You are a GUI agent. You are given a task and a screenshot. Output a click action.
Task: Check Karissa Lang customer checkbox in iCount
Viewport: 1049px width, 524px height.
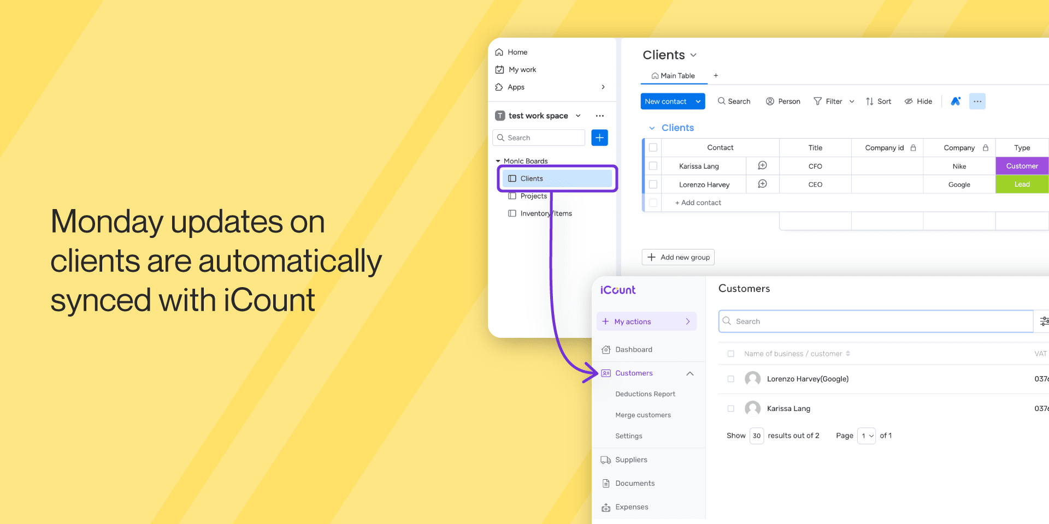[730, 408]
